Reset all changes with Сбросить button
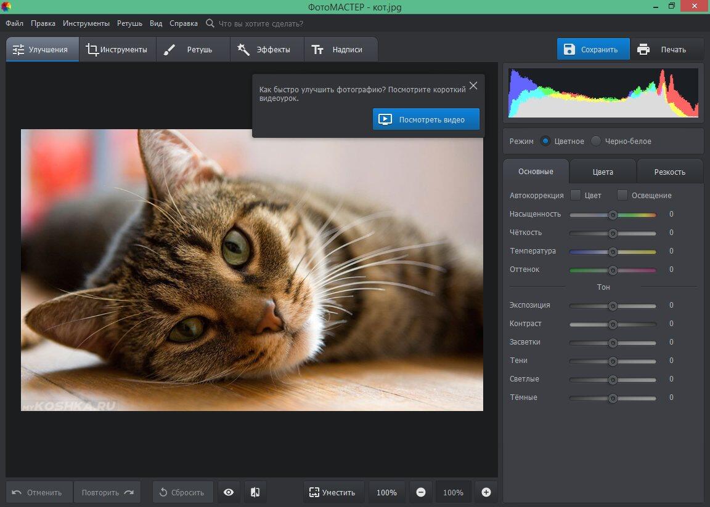Screen dimensions: 710x507 (182, 492)
